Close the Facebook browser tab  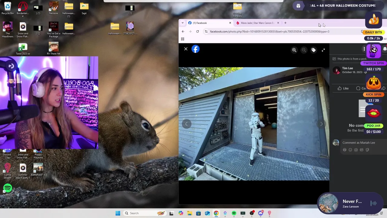(x=230, y=23)
